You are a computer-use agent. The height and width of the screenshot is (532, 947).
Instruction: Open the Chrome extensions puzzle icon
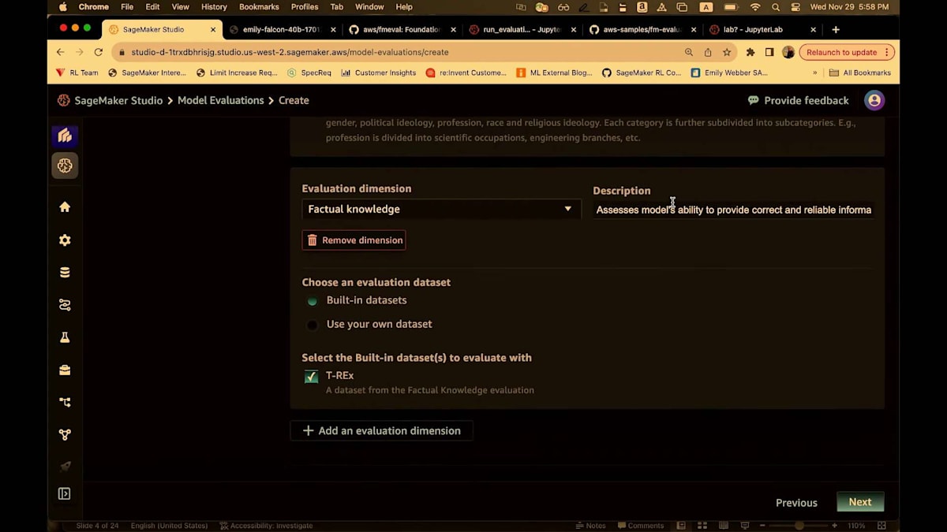coord(750,52)
